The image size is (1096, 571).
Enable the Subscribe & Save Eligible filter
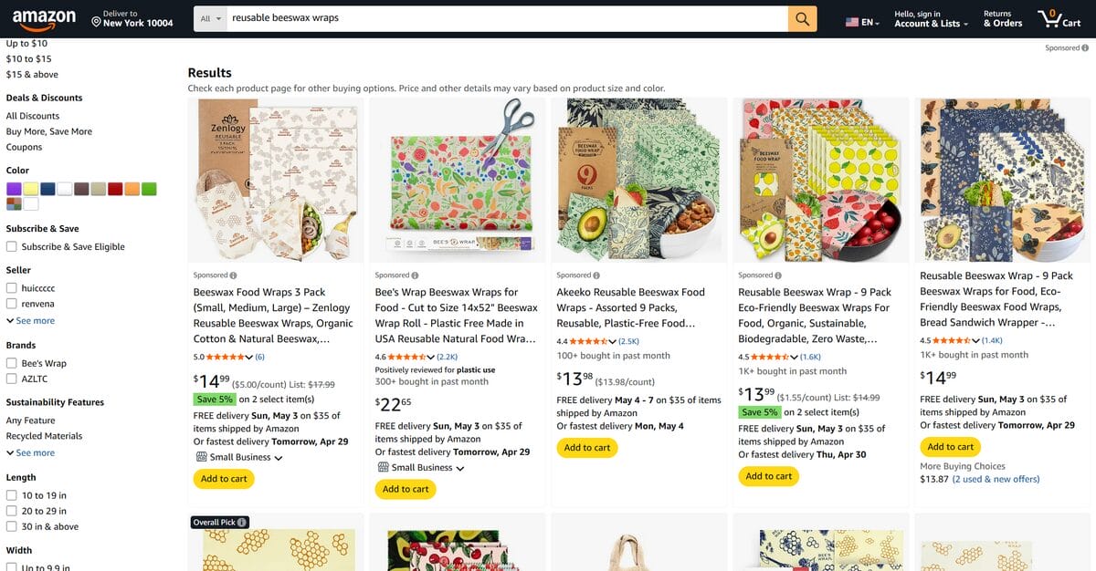tap(12, 246)
